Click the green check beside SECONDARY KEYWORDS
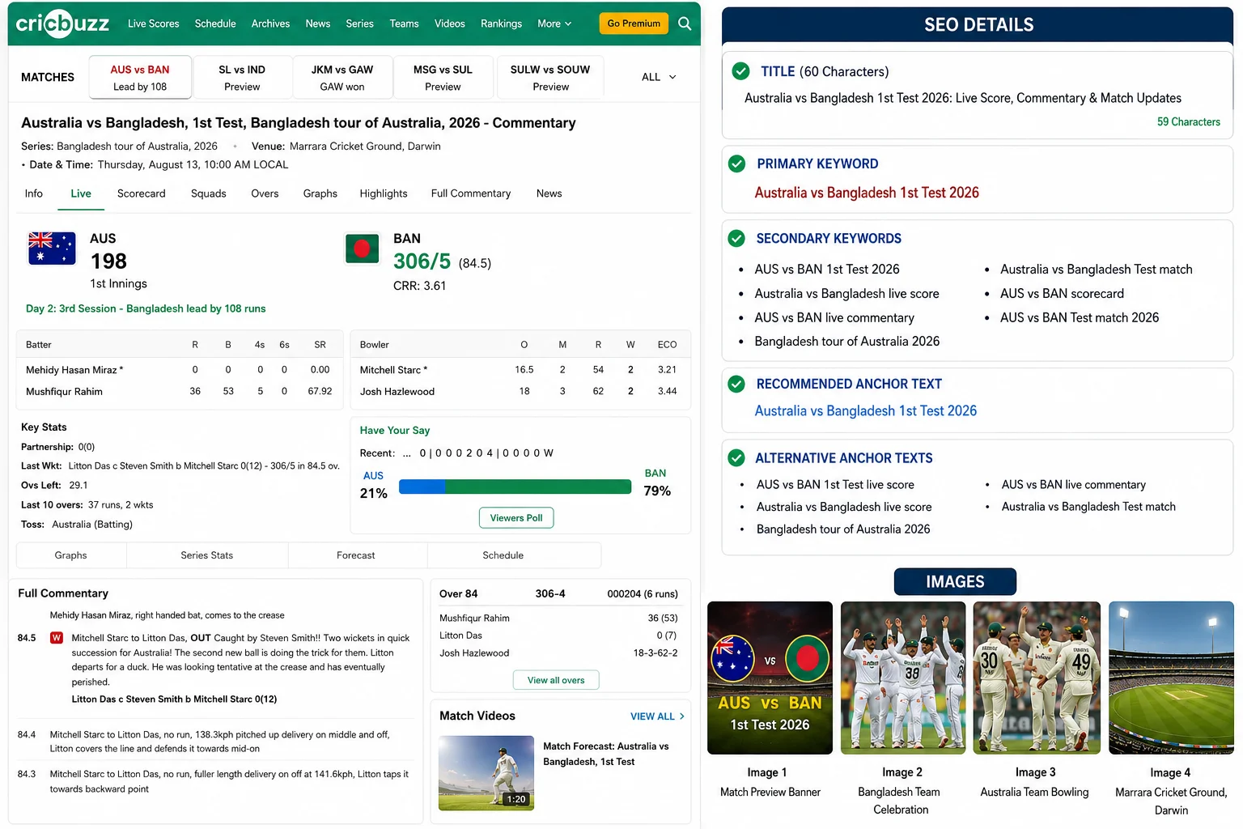Screen dimensions: 1243x829 [x=736, y=238]
